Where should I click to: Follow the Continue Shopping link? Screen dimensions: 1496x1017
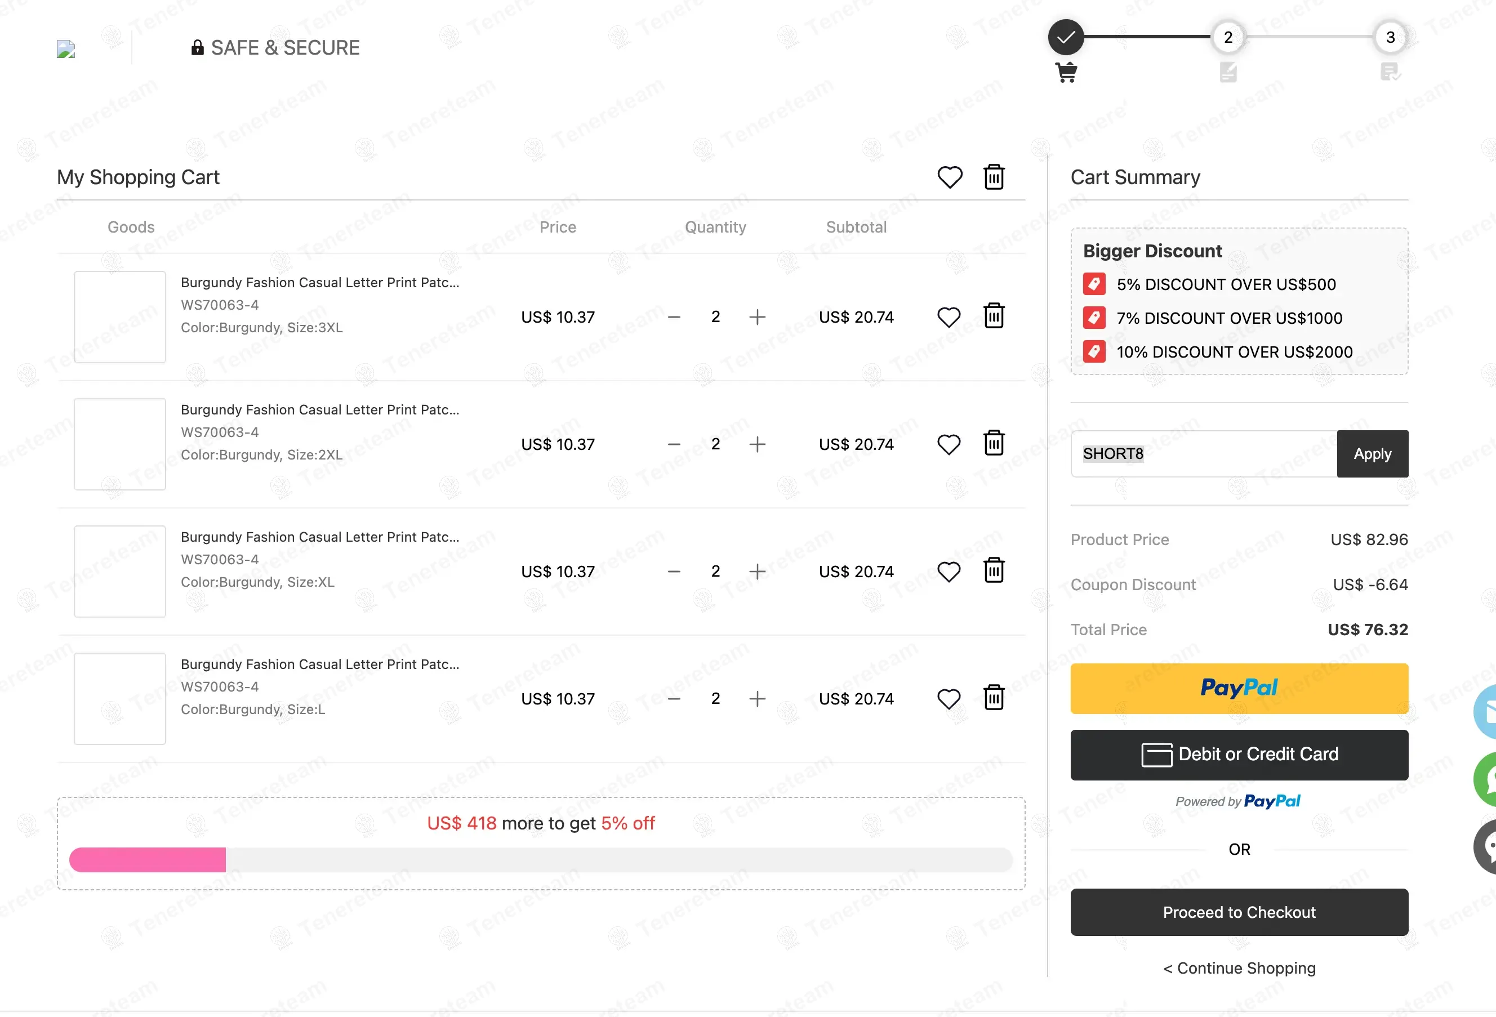(x=1239, y=968)
